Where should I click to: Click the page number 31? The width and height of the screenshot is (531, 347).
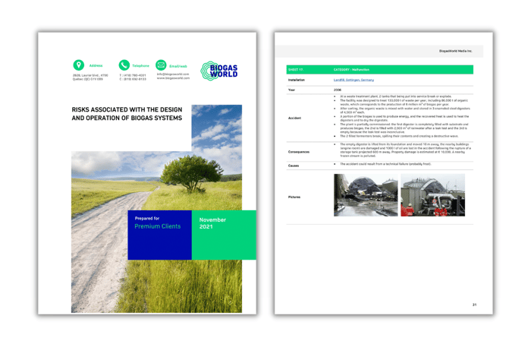[474, 304]
